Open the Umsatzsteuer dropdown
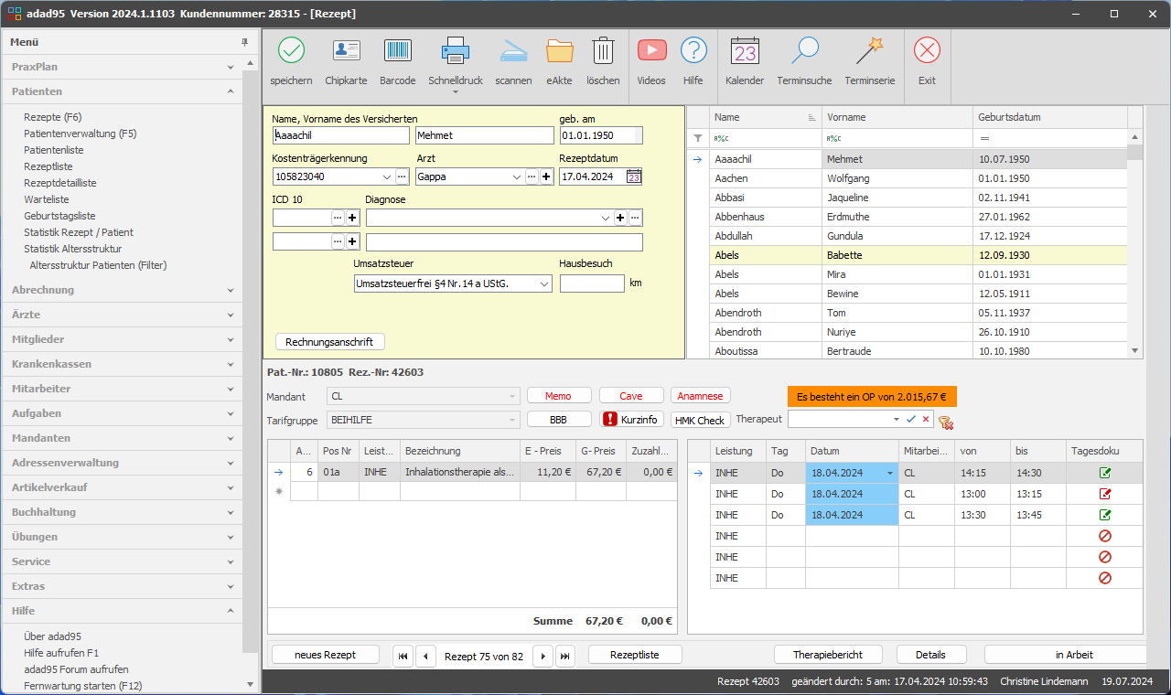1171x695 pixels. (x=544, y=284)
